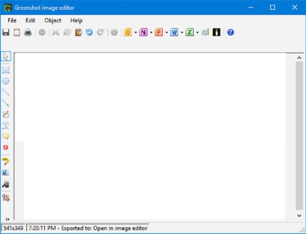Screen dimensions: 306x234
Task: Select the Freehand draw tool
Action: (x=6, y=114)
